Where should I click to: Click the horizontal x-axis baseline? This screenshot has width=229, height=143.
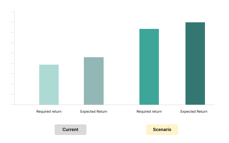[114, 105]
